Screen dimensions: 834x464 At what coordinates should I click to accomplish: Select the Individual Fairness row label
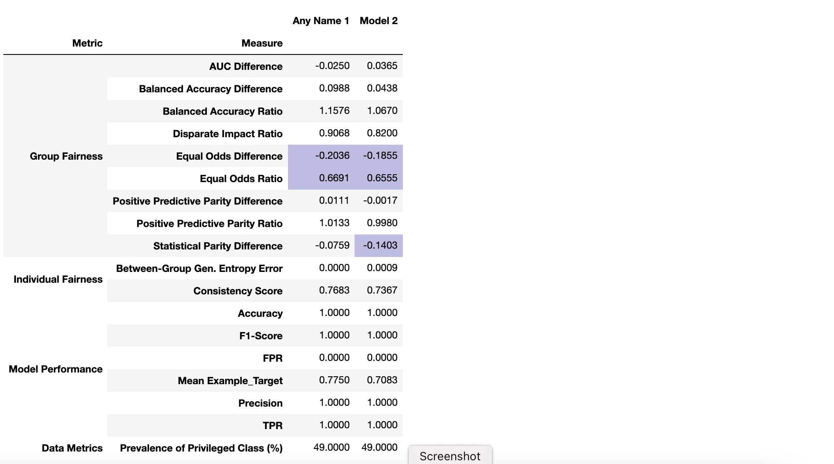[x=58, y=279]
